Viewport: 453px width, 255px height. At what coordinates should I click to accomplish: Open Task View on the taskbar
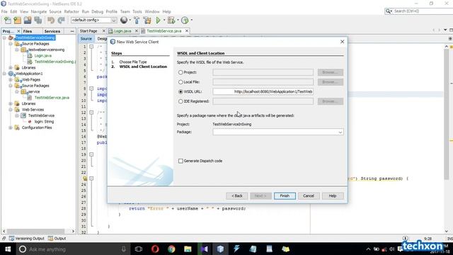[x=139, y=249]
